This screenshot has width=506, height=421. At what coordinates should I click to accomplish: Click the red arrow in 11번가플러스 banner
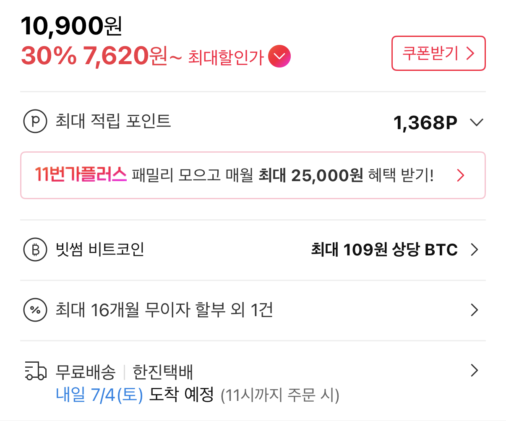(x=461, y=175)
